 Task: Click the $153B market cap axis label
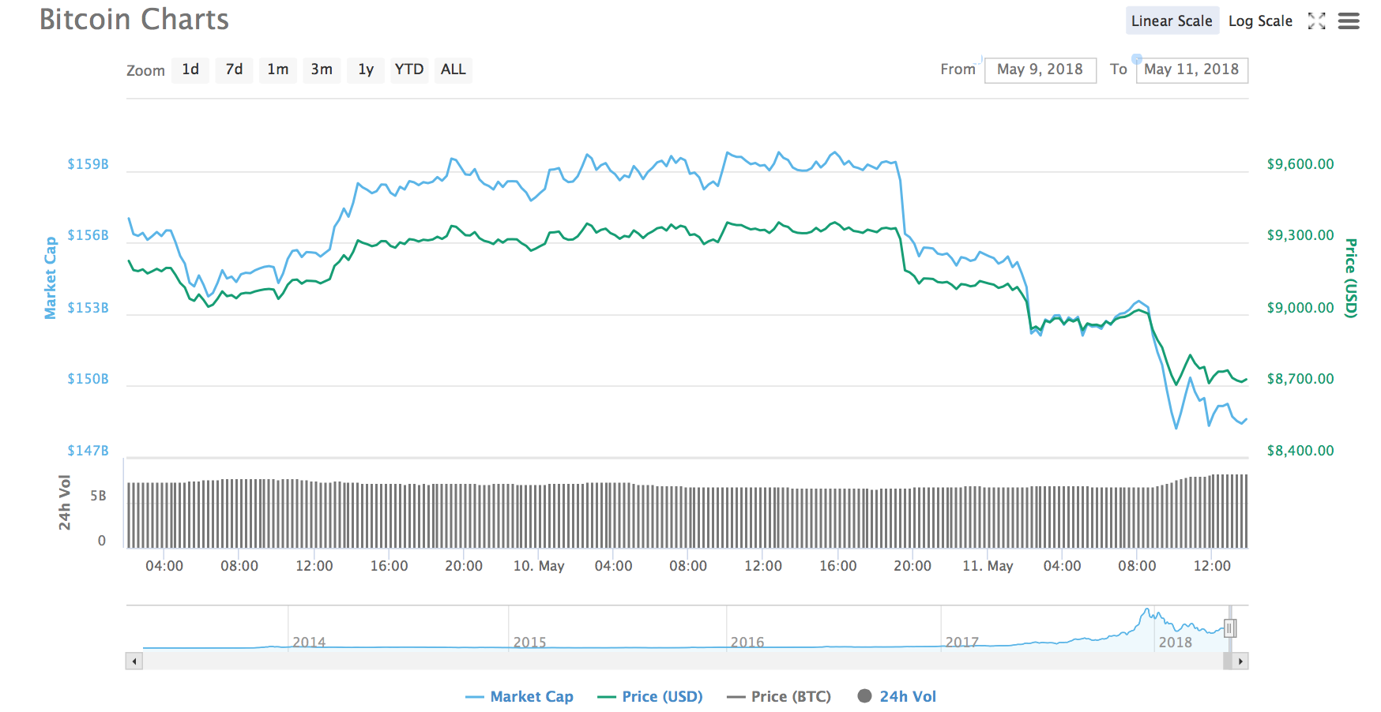pos(88,308)
